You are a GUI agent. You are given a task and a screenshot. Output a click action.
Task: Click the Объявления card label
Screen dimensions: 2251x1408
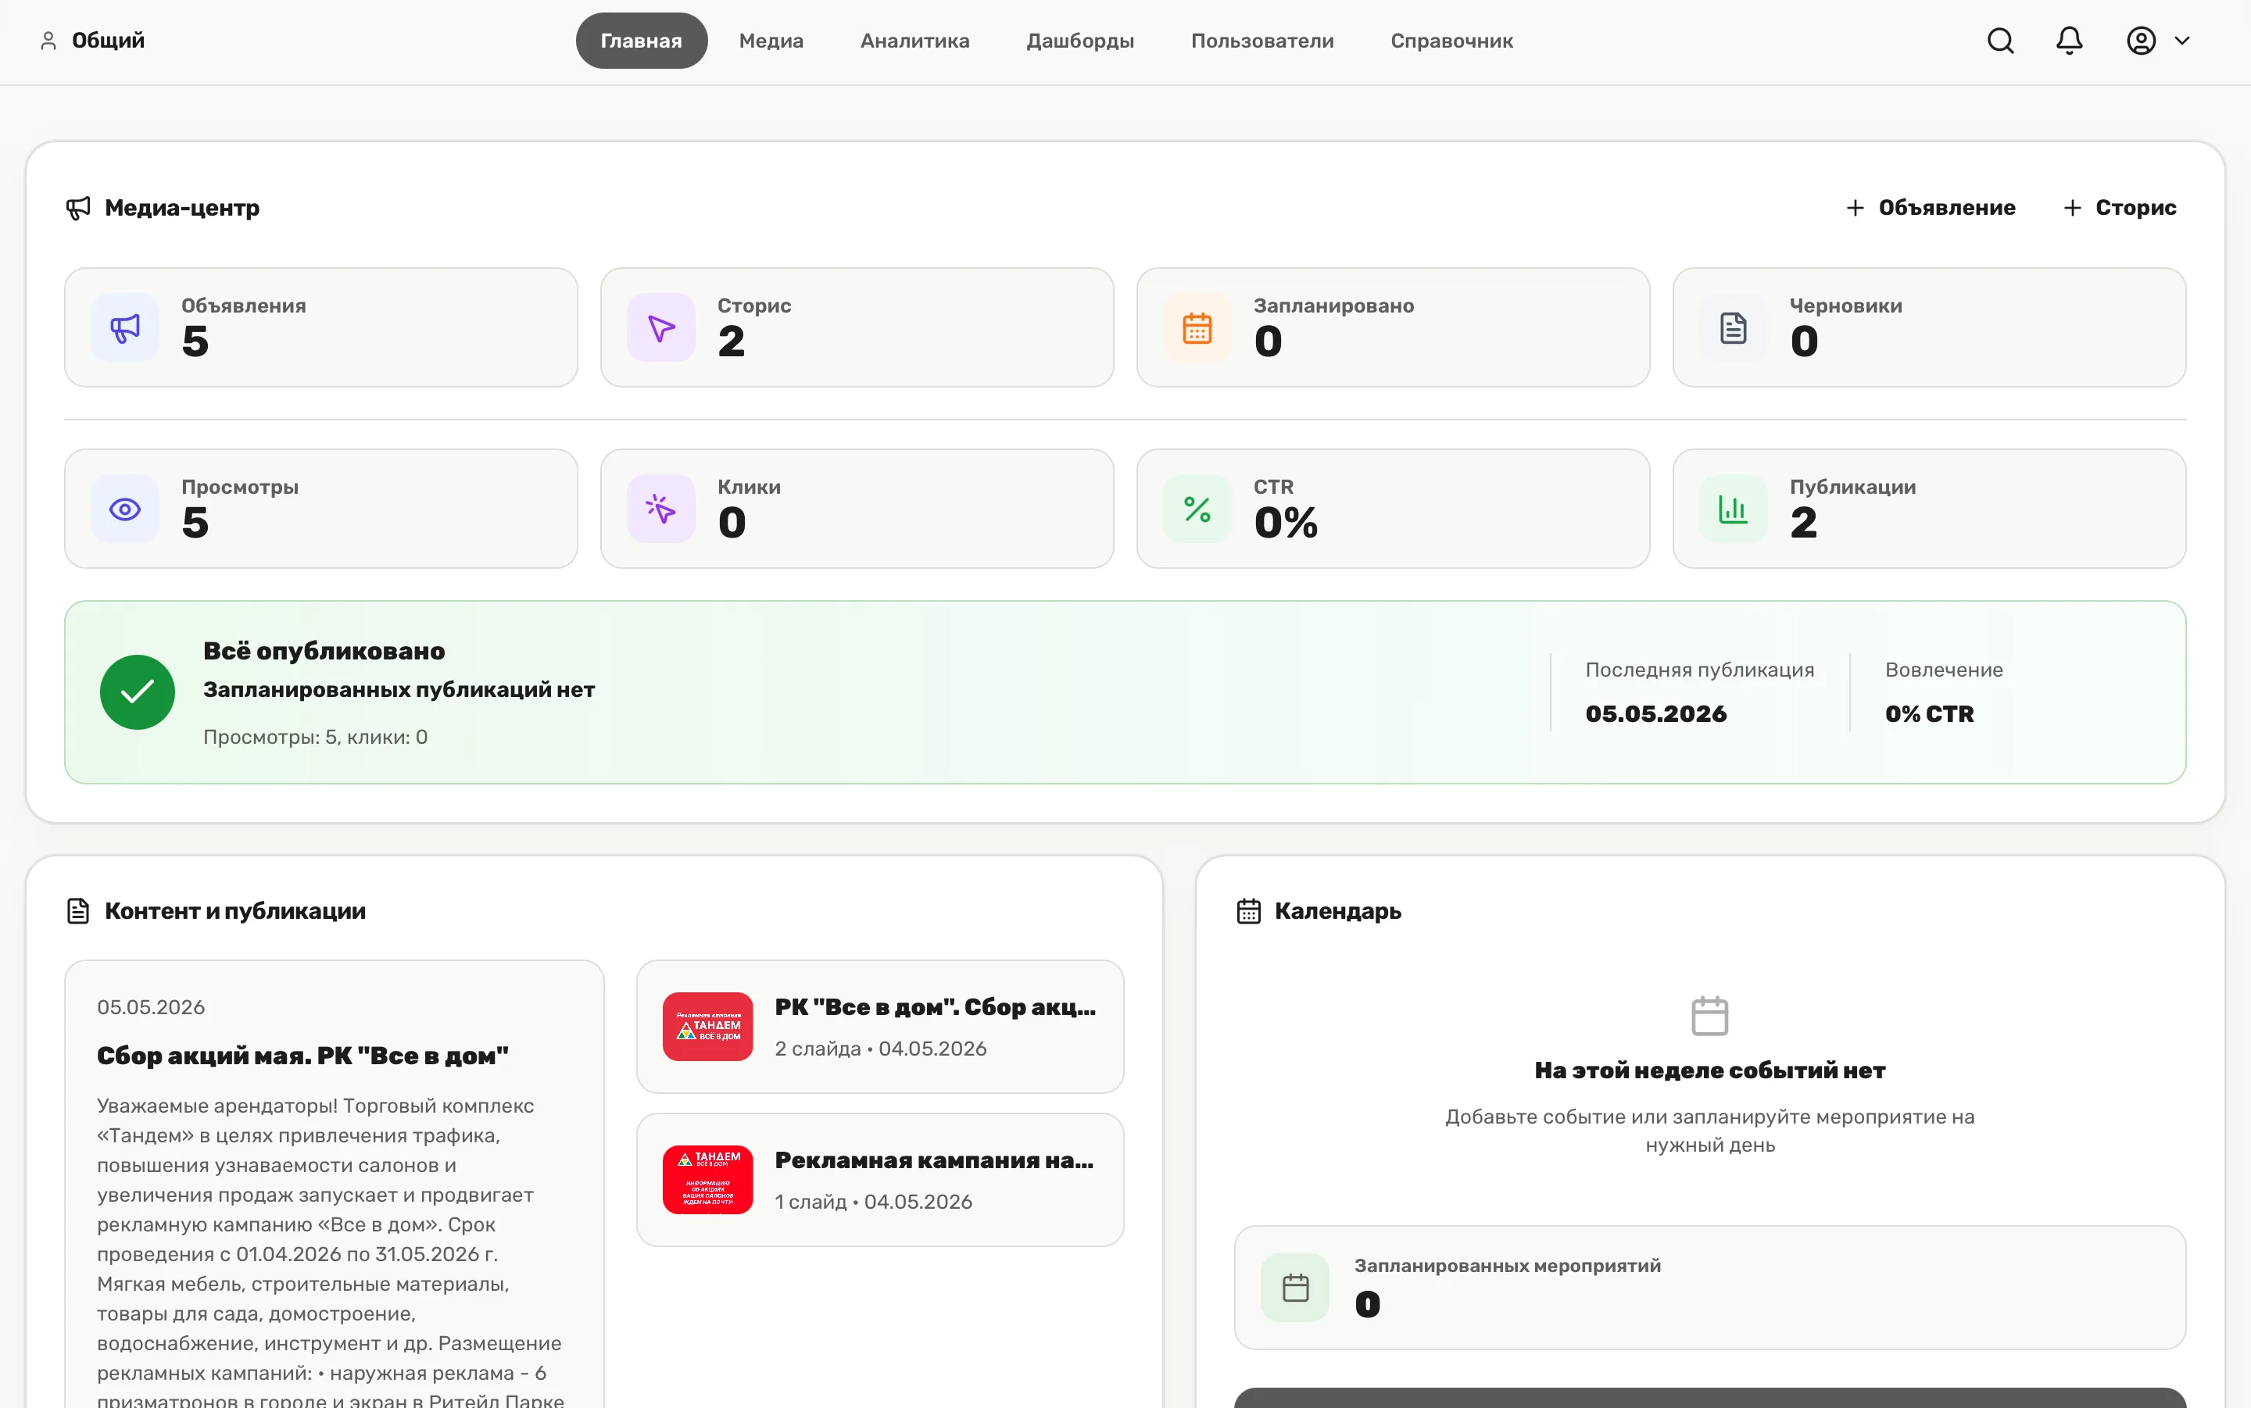click(244, 306)
